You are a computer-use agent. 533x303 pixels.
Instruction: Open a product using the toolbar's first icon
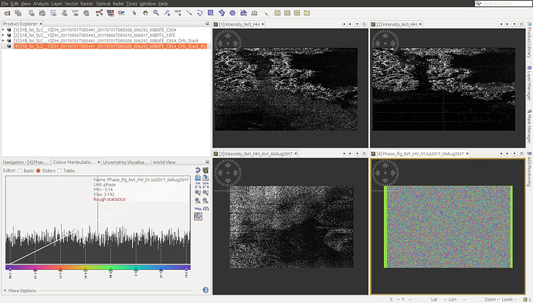7,13
